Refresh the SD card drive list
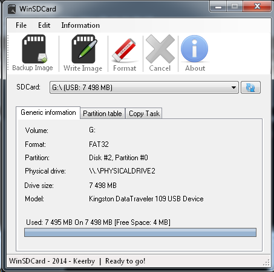The height and width of the screenshot is (272, 274). tap(250, 88)
